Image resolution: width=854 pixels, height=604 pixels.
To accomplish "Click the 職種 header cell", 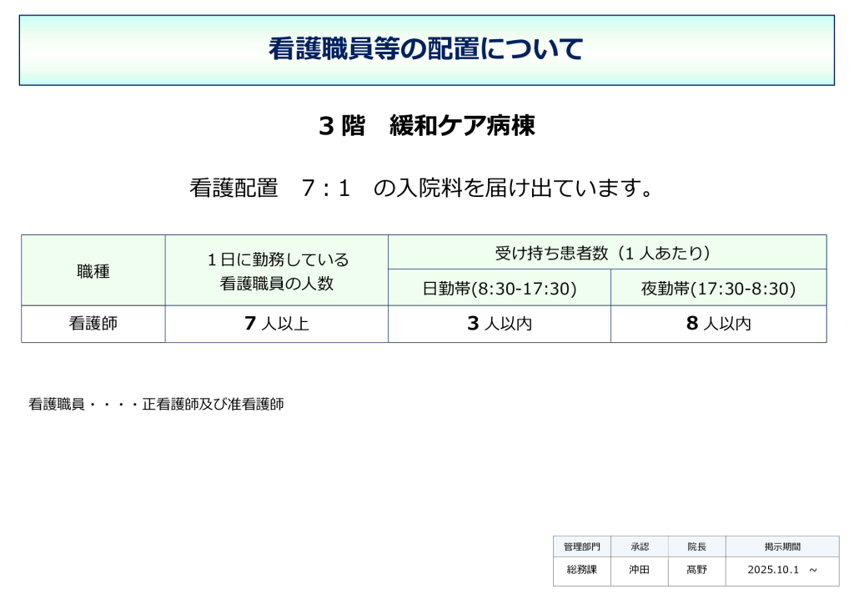I will [93, 271].
